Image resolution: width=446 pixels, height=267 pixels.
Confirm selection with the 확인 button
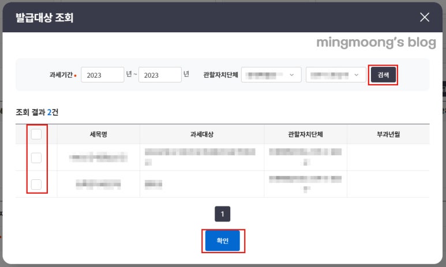pyautogui.click(x=223, y=241)
